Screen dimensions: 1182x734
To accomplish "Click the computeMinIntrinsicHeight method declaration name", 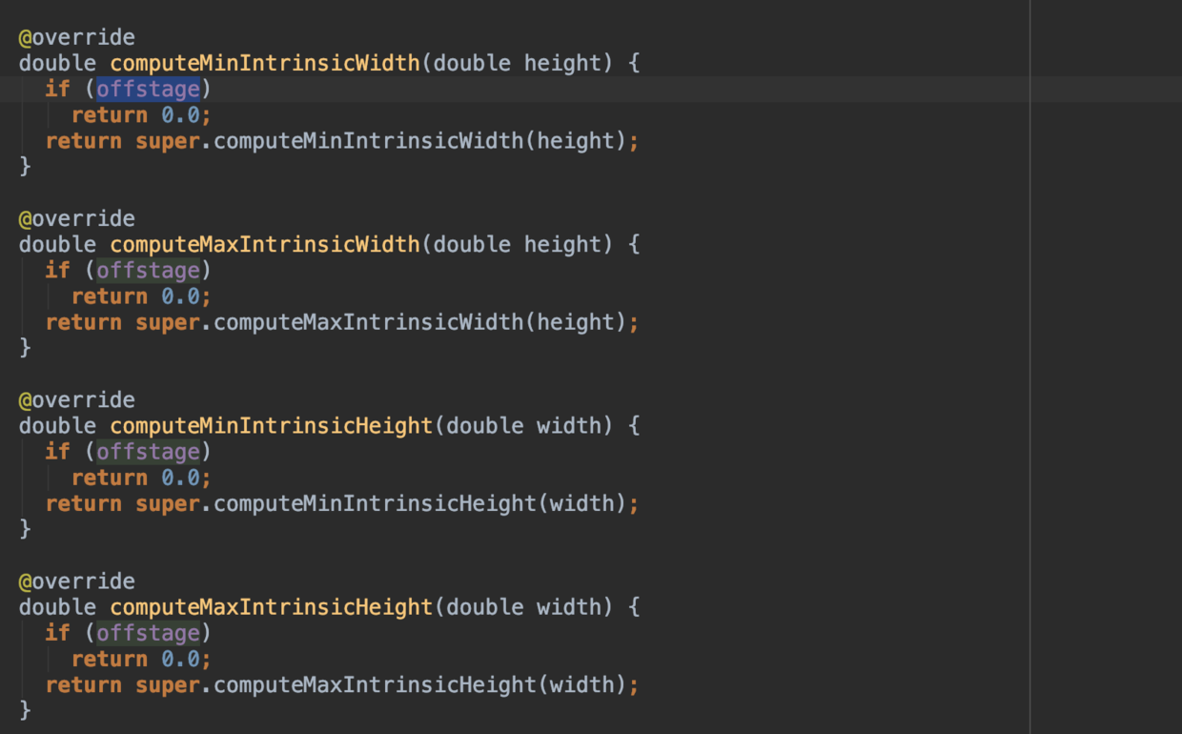I will [271, 425].
